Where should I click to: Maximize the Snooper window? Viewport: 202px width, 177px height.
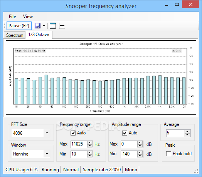click(177, 5)
